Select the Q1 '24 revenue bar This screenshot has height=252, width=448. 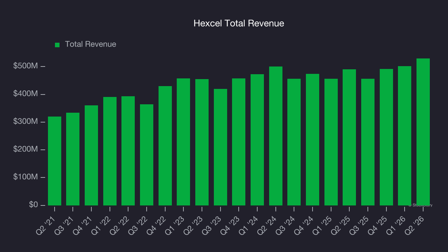257,140
